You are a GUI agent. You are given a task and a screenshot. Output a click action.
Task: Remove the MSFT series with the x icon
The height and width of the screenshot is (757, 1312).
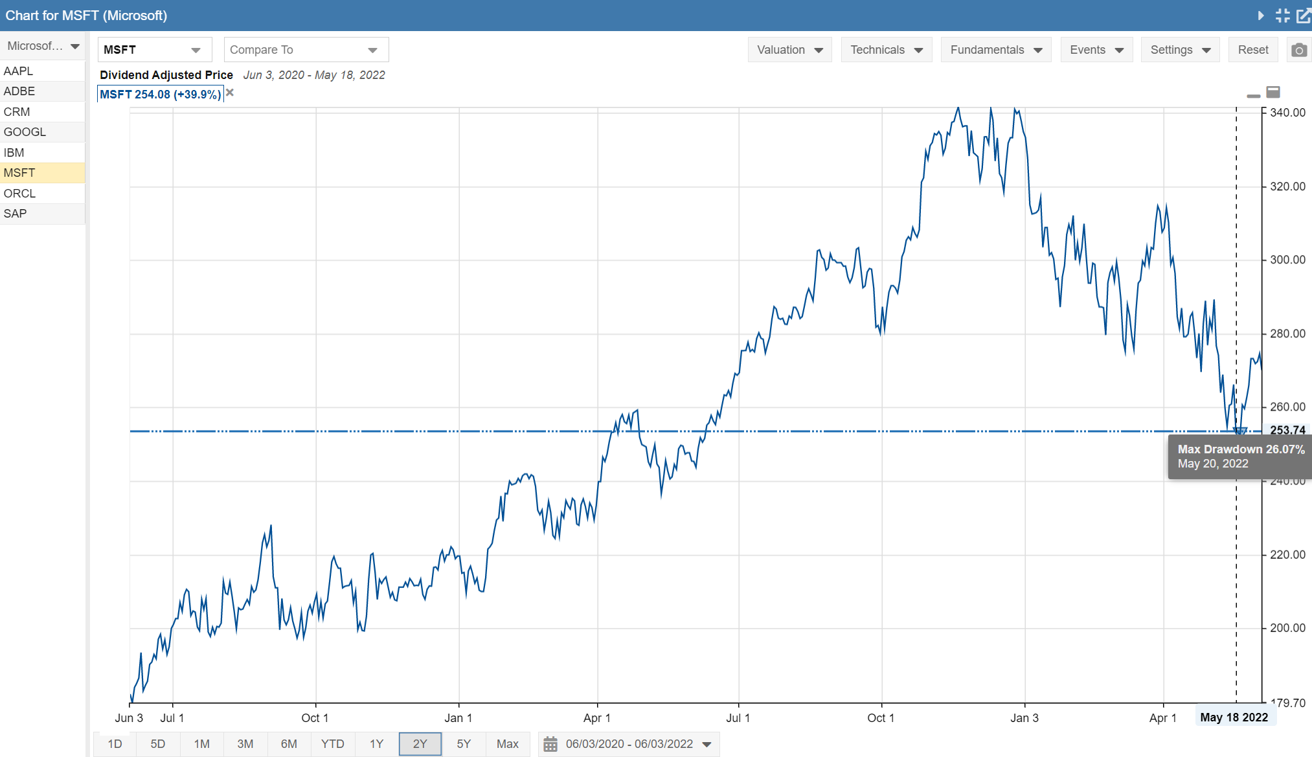(x=230, y=93)
